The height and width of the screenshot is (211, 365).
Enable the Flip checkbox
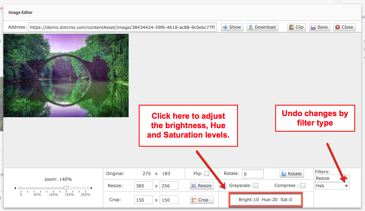point(207,174)
